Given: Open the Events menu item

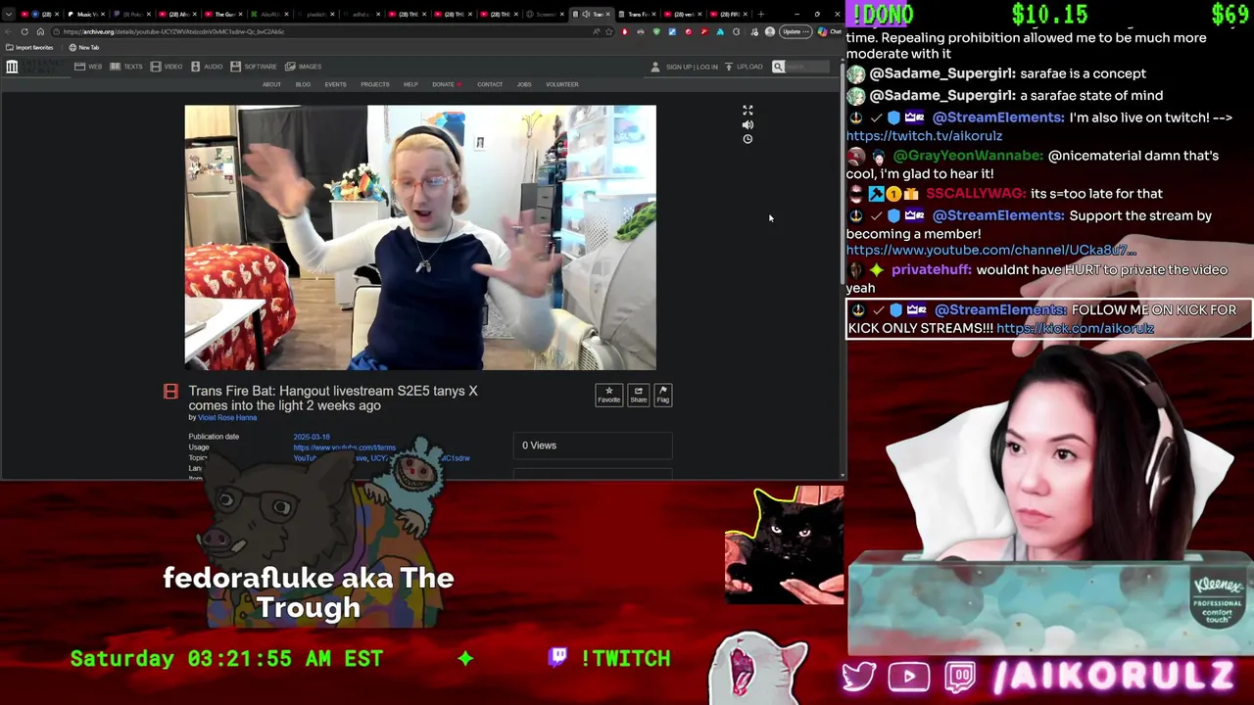Looking at the screenshot, I should coord(335,84).
